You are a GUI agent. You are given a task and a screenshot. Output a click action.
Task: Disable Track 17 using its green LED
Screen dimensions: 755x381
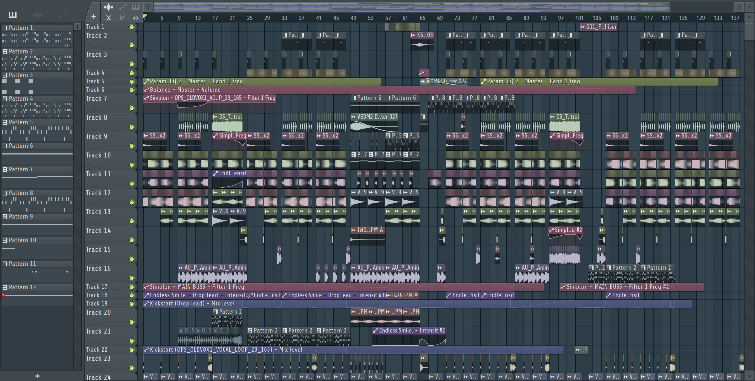point(132,287)
